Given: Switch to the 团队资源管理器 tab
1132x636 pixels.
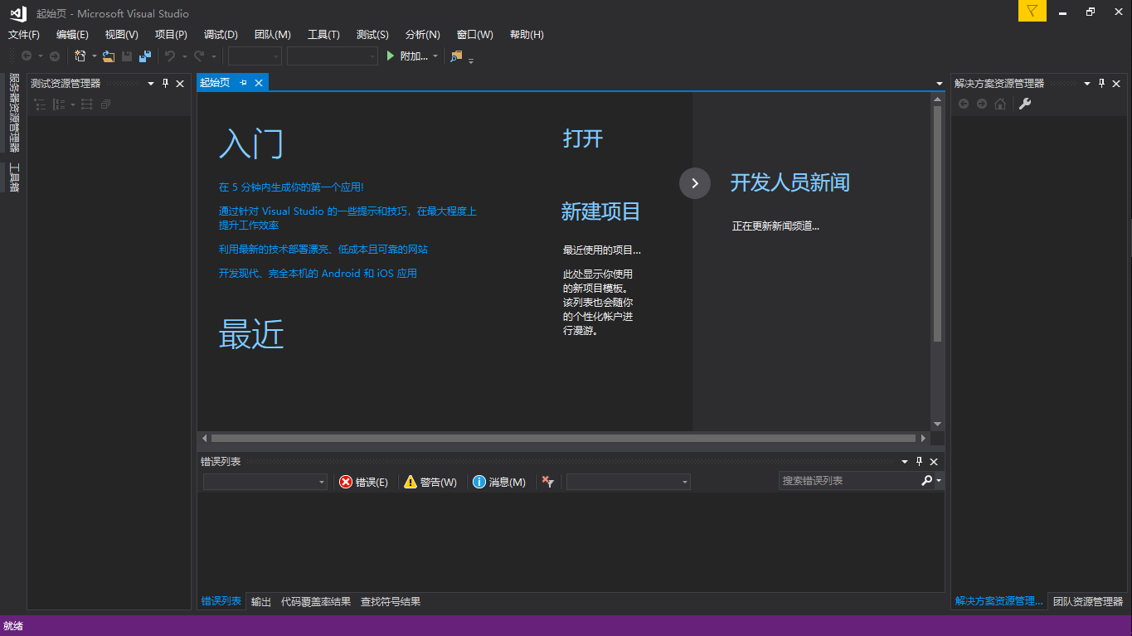Looking at the screenshot, I should [1088, 601].
